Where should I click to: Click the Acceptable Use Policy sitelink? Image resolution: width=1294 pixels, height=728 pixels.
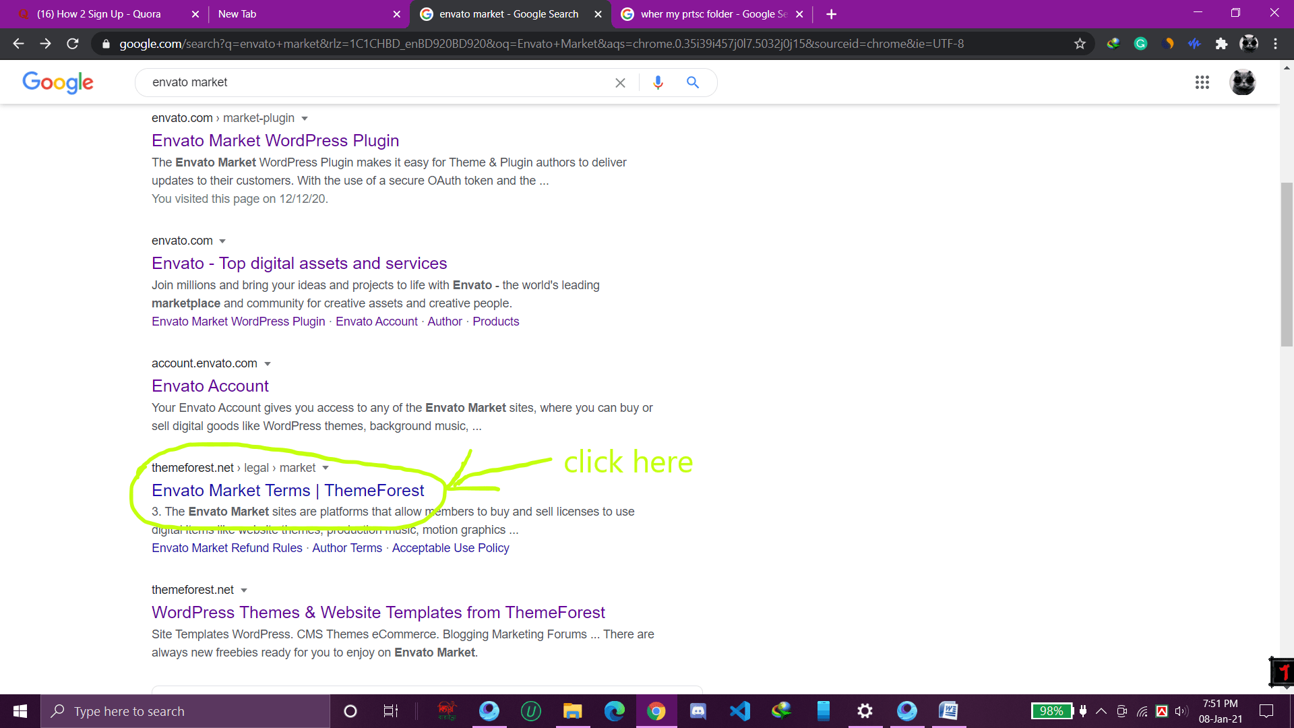pos(450,548)
